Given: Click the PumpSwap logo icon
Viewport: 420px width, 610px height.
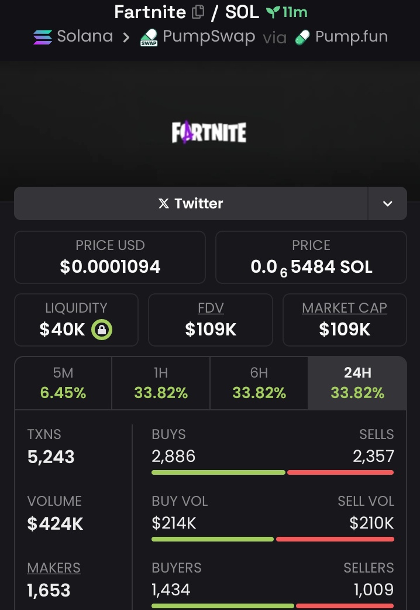Looking at the screenshot, I should coord(149,38).
